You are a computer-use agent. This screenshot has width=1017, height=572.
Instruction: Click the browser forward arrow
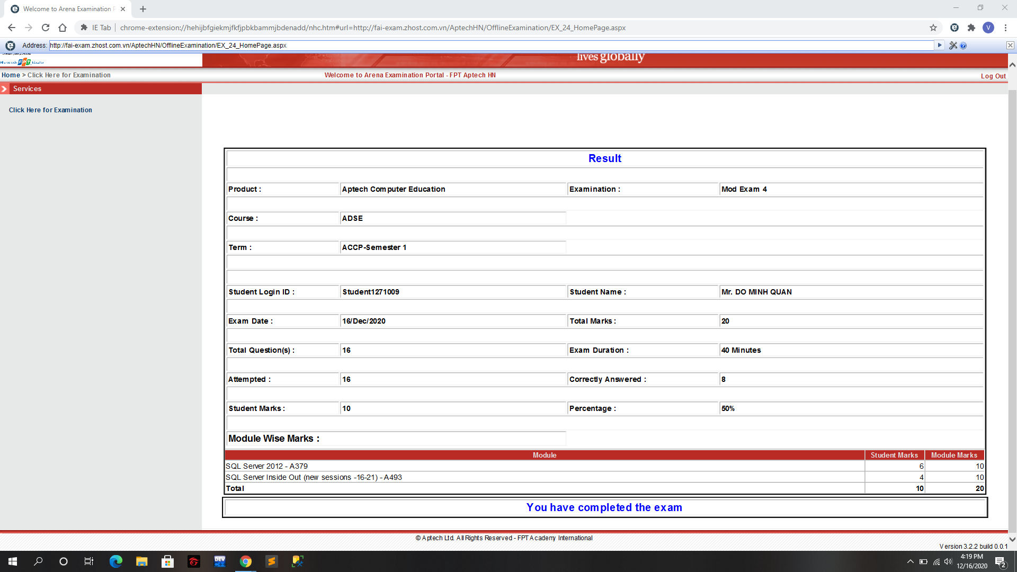(29, 28)
